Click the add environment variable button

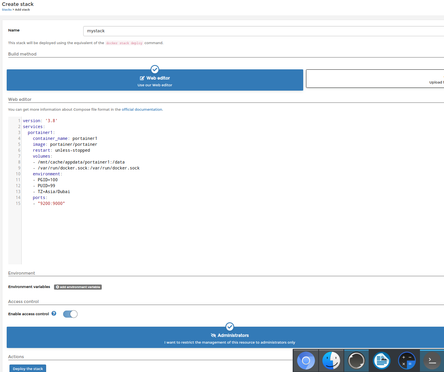[x=78, y=287]
